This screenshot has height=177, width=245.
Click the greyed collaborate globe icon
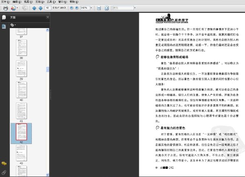[24, 8]
